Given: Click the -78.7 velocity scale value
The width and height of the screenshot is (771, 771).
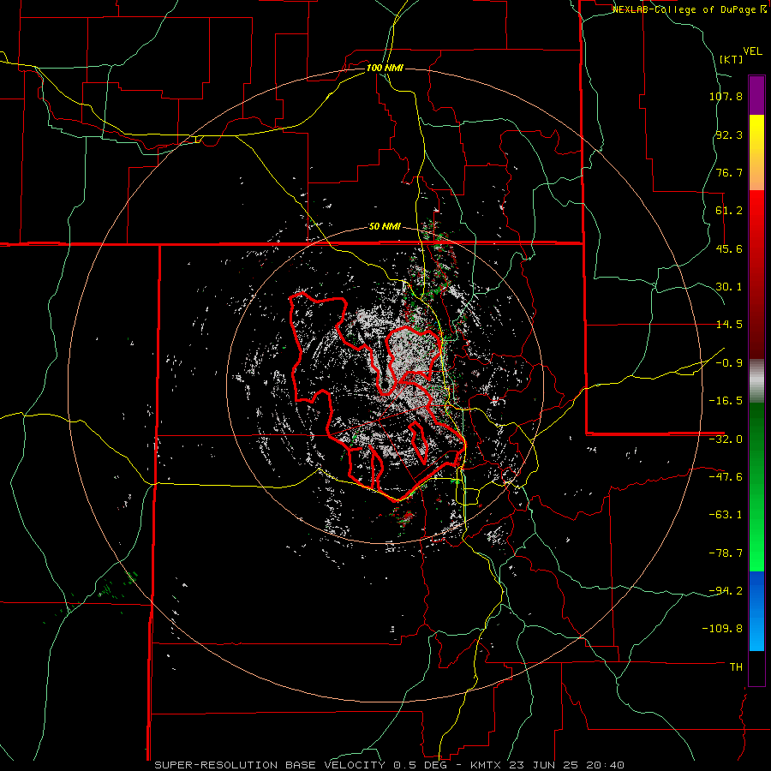Looking at the screenshot, I should pyautogui.click(x=726, y=553).
